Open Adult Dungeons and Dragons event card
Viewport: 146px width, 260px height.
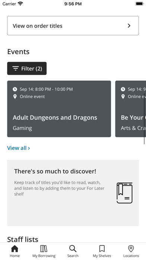click(59, 109)
